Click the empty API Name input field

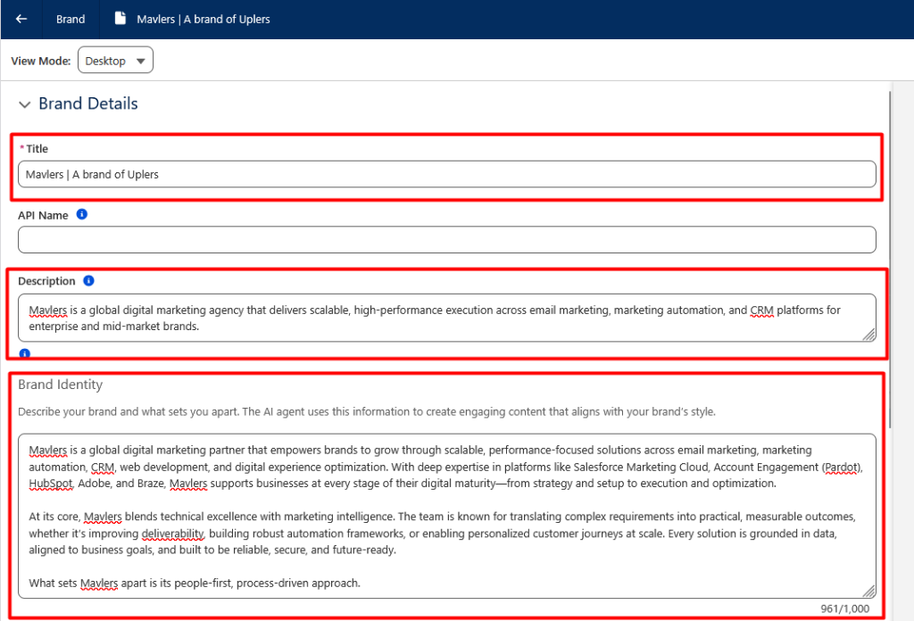[x=446, y=239]
